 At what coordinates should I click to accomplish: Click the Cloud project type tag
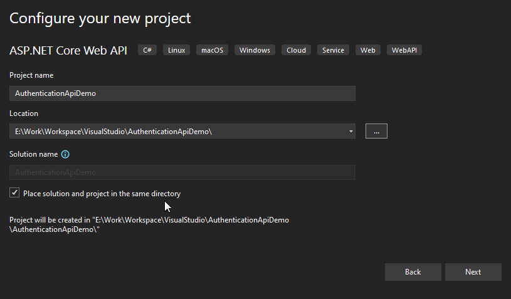296,50
